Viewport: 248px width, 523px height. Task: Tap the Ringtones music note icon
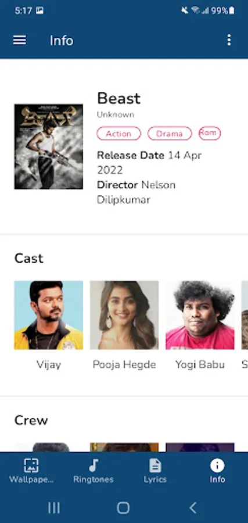click(x=94, y=465)
